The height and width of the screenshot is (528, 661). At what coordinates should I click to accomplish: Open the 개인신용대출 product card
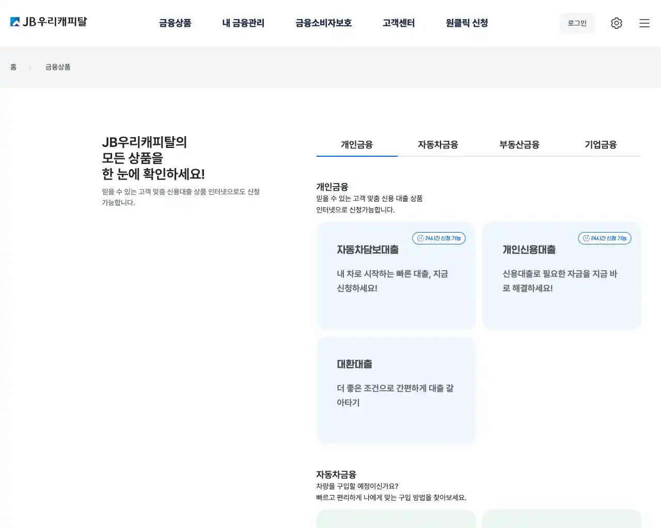tap(562, 276)
